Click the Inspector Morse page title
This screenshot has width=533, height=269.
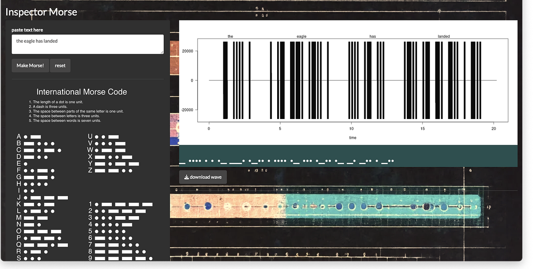41,12
